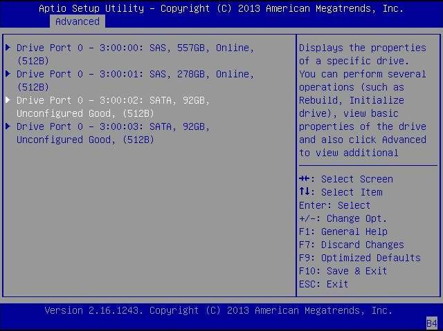Select Drive Port 0 - 3:00:01 SAS 278GB entry
Screen dimensions: 443x331
[x=136, y=81]
